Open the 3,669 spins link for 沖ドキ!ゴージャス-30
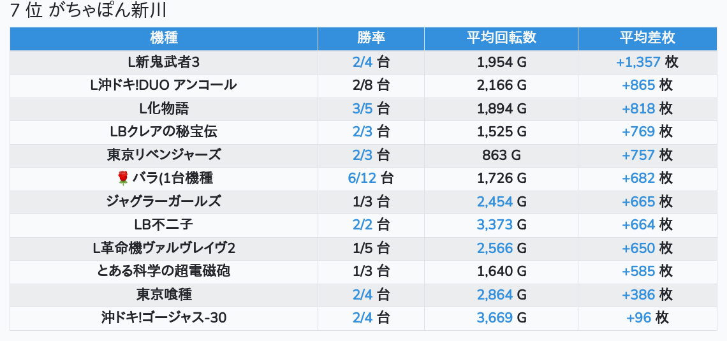This screenshot has height=341, width=727. coord(495,317)
